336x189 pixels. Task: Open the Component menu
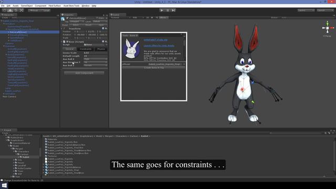point(40,6)
